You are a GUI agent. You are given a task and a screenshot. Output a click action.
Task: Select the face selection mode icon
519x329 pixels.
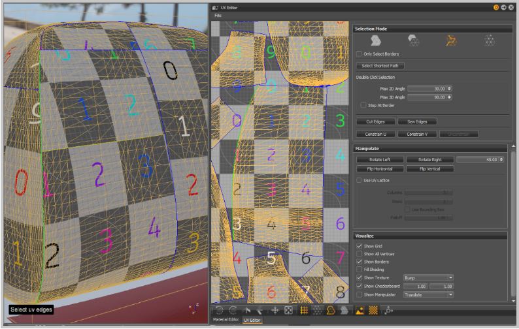pos(413,40)
